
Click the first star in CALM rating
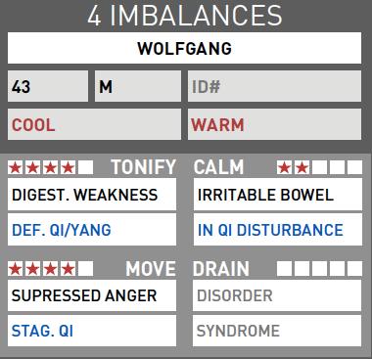284,167
